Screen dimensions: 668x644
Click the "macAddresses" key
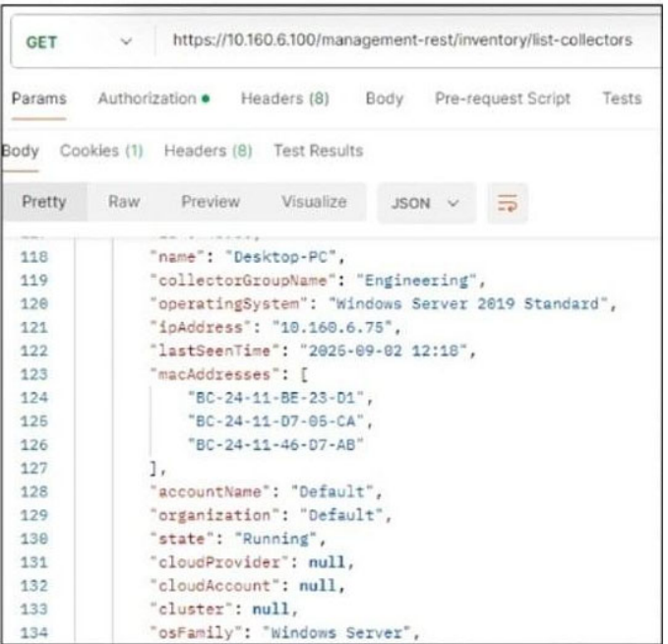[214, 374]
